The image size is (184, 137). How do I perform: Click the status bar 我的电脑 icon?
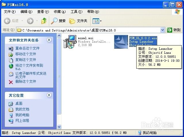[140, 133]
